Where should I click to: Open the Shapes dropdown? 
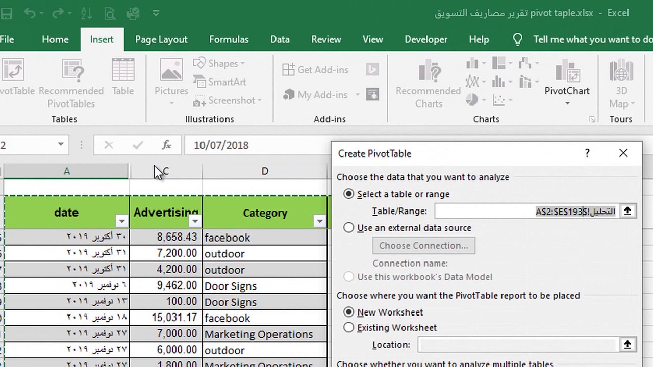click(x=219, y=63)
